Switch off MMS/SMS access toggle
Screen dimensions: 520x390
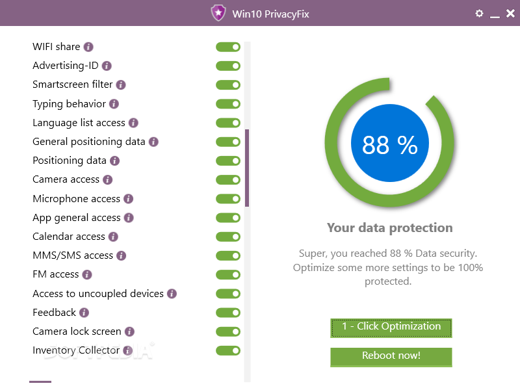coord(228,255)
